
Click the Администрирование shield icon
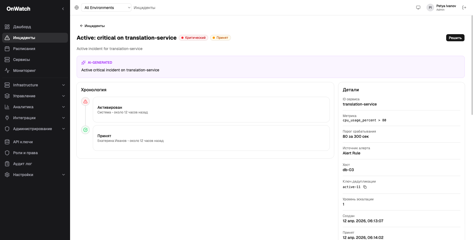point(7,129)
